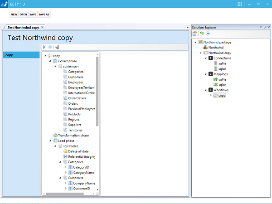Click the EETY app logo icon
The width and height of the screenshot is (272, 204).
pyautogui.click(x=4, y=4)
